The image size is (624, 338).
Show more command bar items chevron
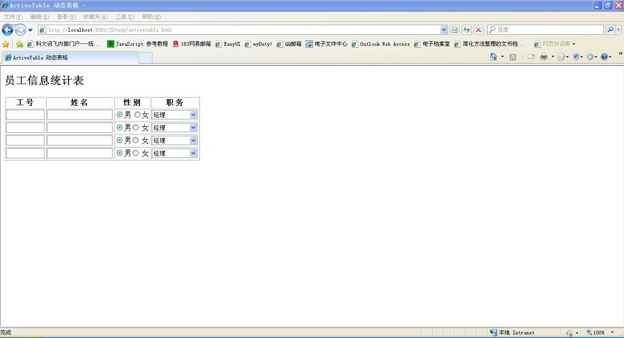620,54
